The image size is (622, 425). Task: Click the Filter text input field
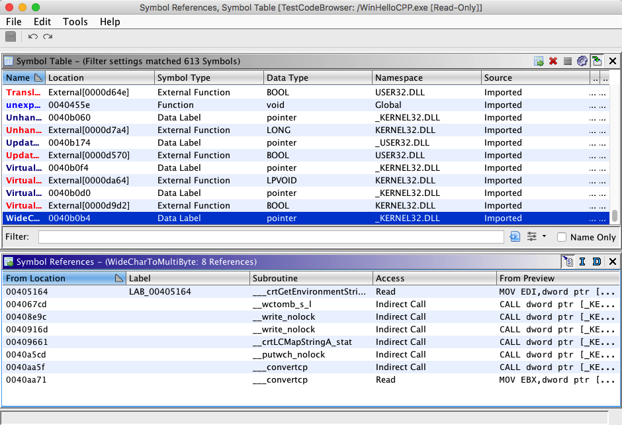click(x=271, y=237)
